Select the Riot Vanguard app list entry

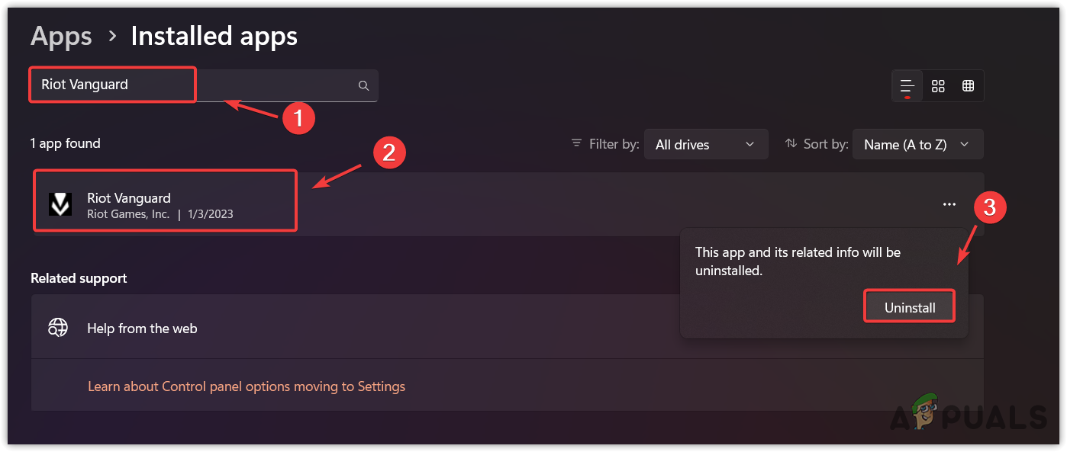point(165,200)
